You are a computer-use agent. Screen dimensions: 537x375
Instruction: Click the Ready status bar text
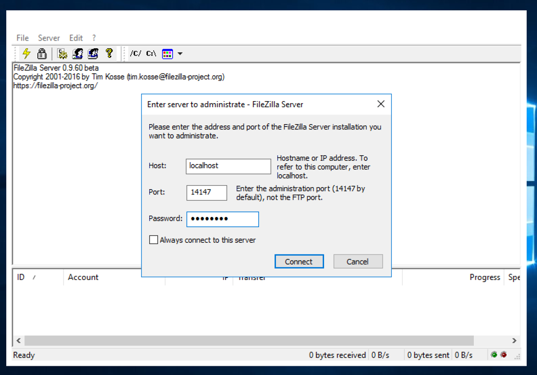tap(24, 355)
